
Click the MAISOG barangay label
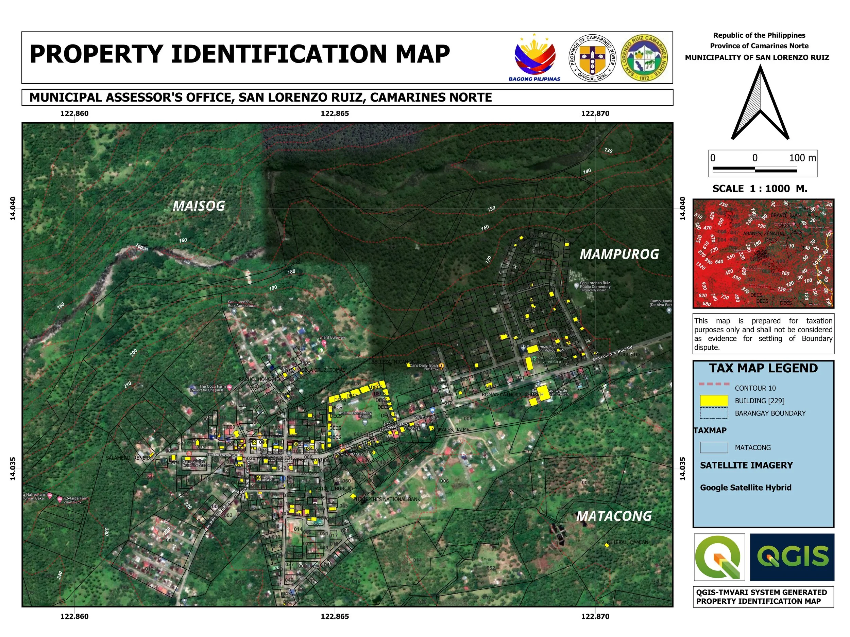pos(199,206)
